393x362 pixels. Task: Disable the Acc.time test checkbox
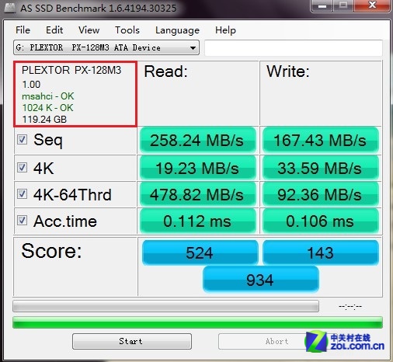22,221
